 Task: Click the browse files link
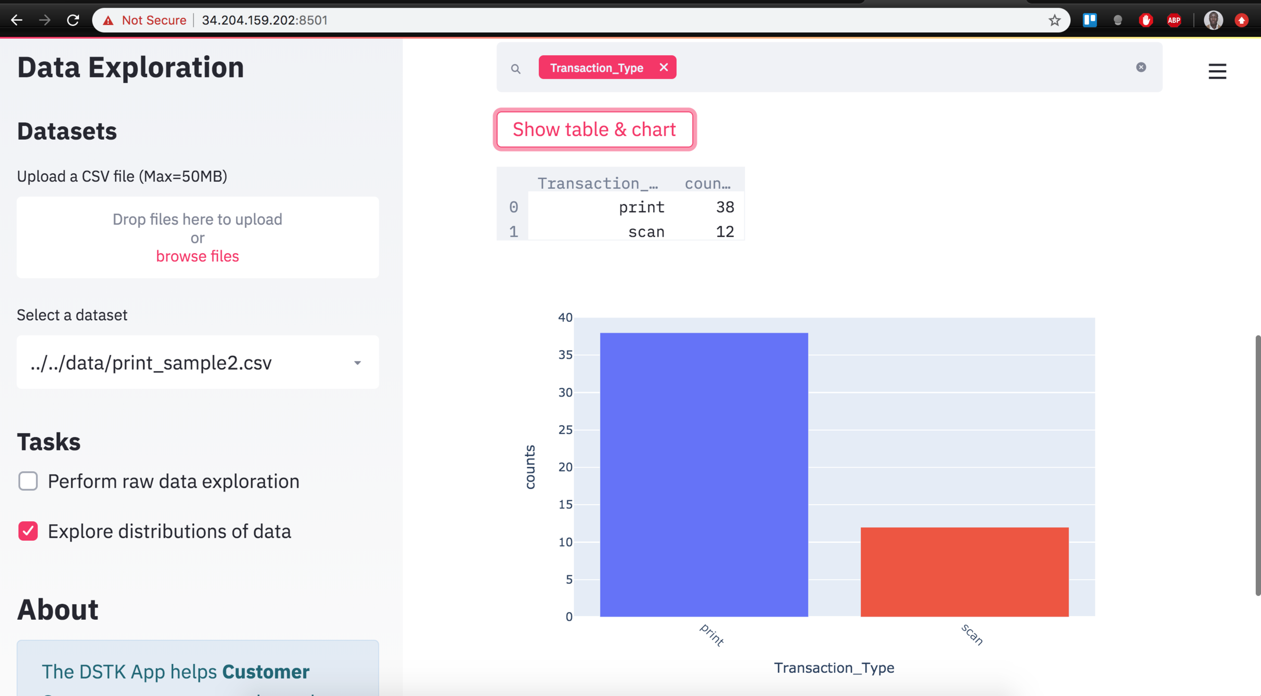[197, 256]
